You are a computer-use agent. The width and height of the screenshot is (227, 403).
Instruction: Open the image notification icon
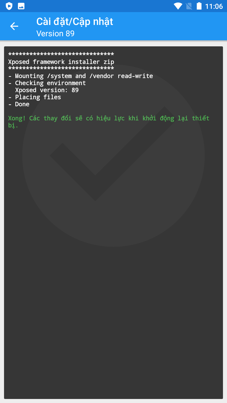(x=21, y=6)
